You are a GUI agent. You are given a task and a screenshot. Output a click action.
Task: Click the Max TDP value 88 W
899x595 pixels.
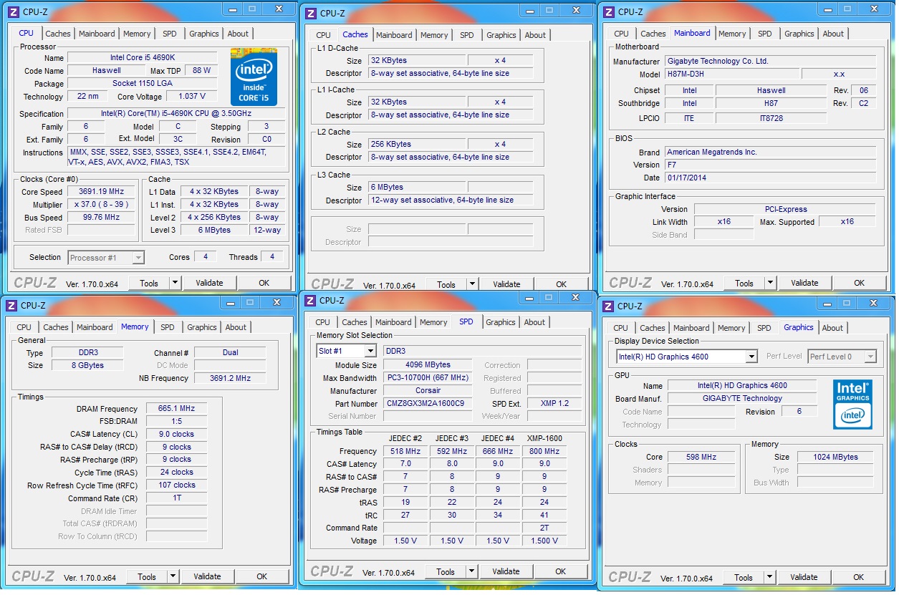coord(201,70)
